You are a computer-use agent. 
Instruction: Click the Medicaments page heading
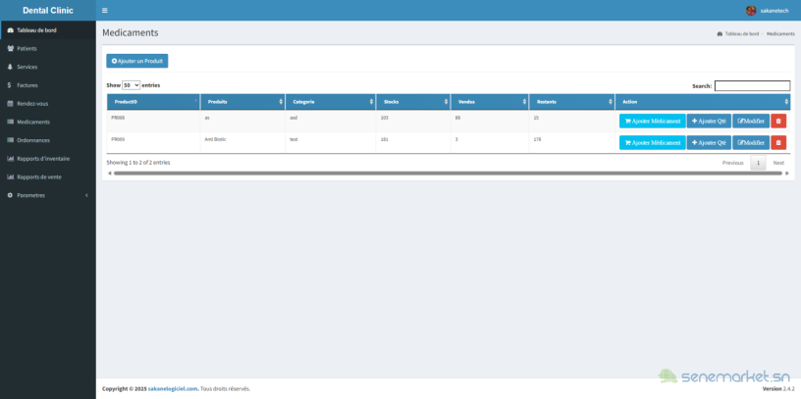pyautogui.click(x=131, y=32)
